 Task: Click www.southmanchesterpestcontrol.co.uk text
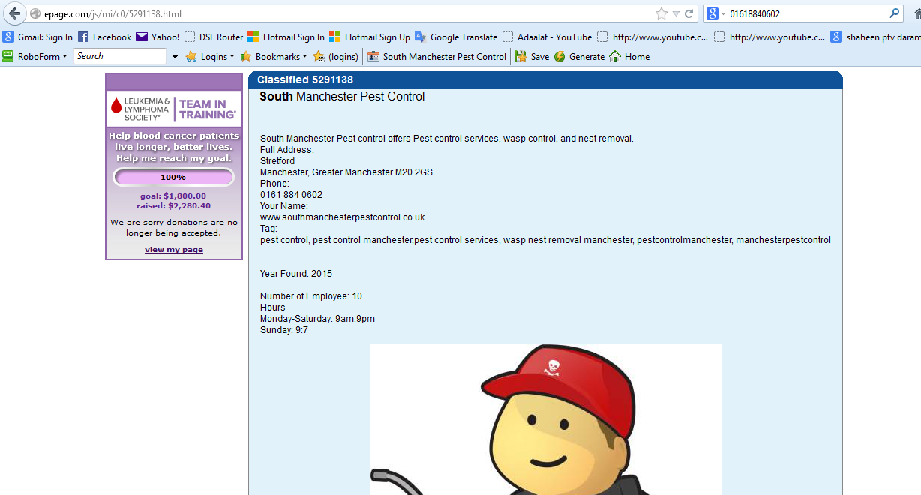tap(343, 217)
